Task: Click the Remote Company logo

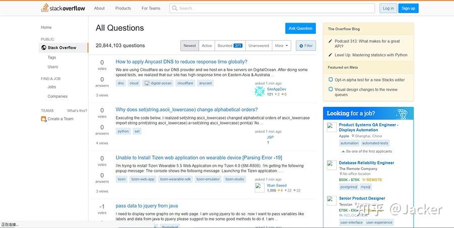Action: click(331, 165)
